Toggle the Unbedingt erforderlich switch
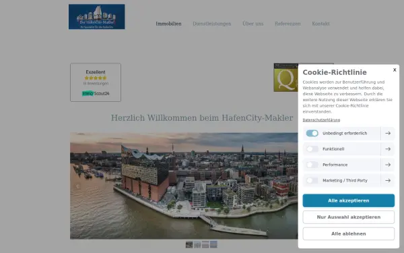 (312, 133)
